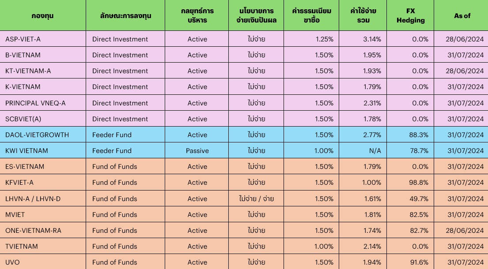Click the ลักษณะการลงทุน column header

pos(125,15)
